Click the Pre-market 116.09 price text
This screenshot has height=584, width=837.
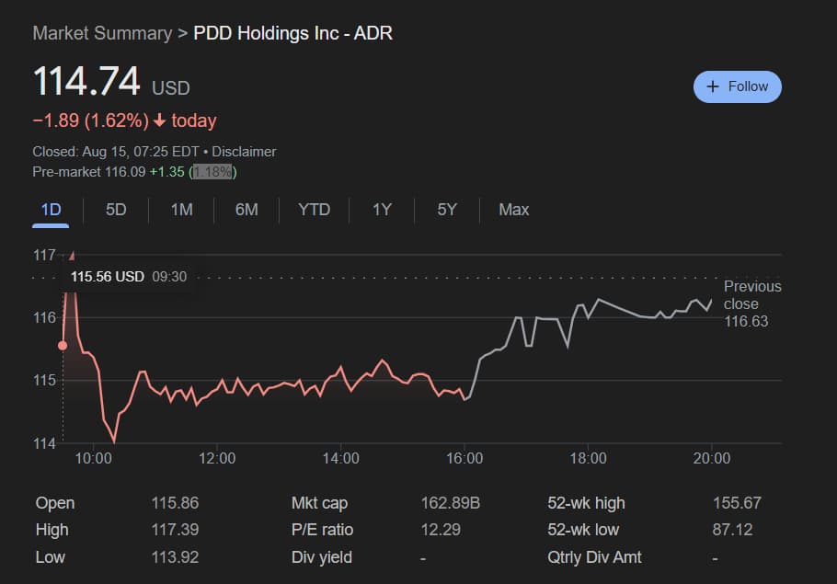pos(89,172)
